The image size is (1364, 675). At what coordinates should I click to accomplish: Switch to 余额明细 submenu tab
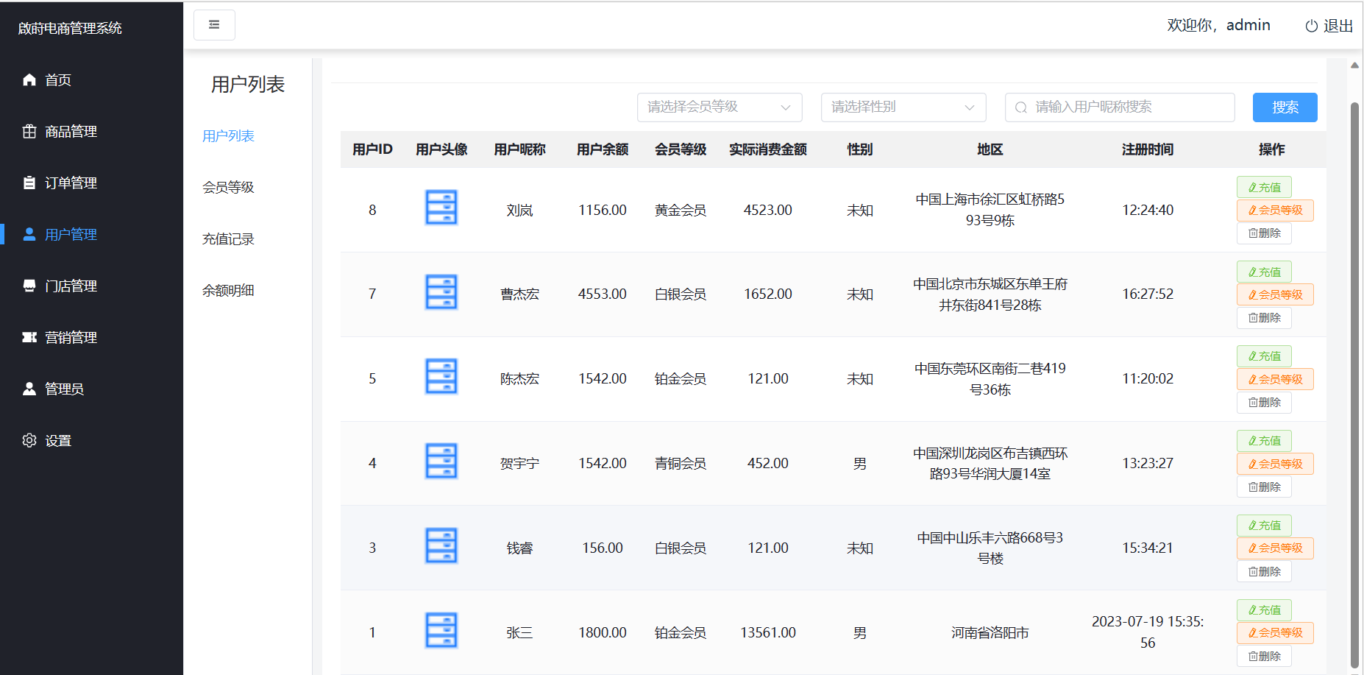pos(228,291)
